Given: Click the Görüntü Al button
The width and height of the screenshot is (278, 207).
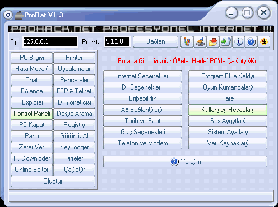Looking at the screenshot, I should [x=74, y=136].
